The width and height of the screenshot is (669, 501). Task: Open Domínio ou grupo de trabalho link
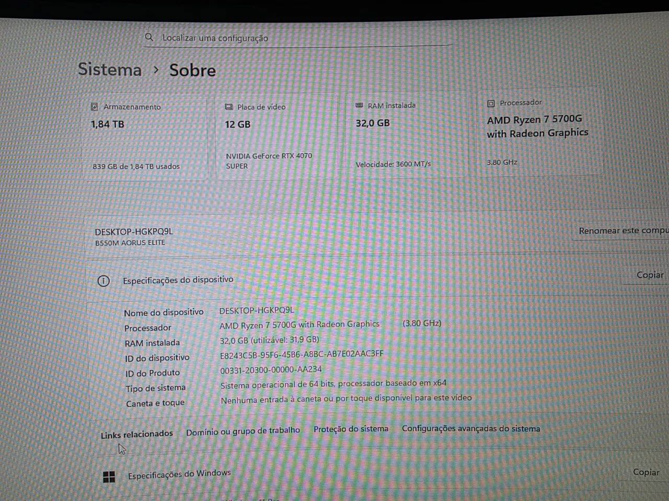click(x=243, y=431)
